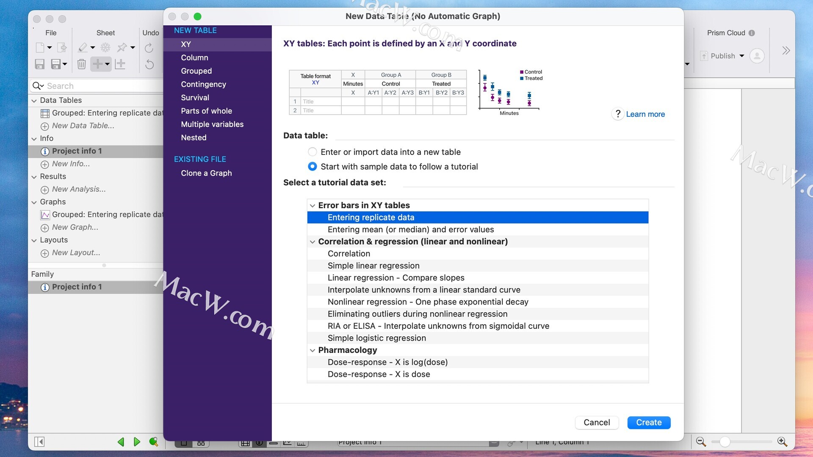The image size is (813, 457).
Task: Click the snowflake freeze sheet icon
Action: [x=105, y=47]
